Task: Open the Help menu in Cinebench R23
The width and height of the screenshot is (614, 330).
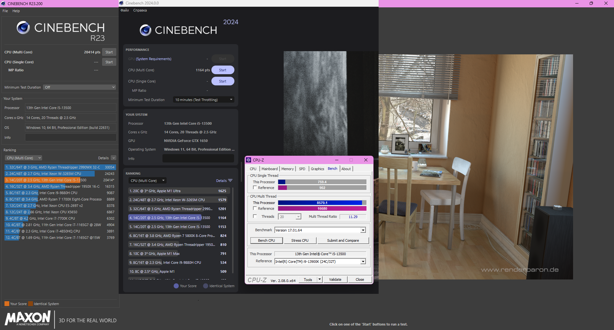Action: point(16,11)
